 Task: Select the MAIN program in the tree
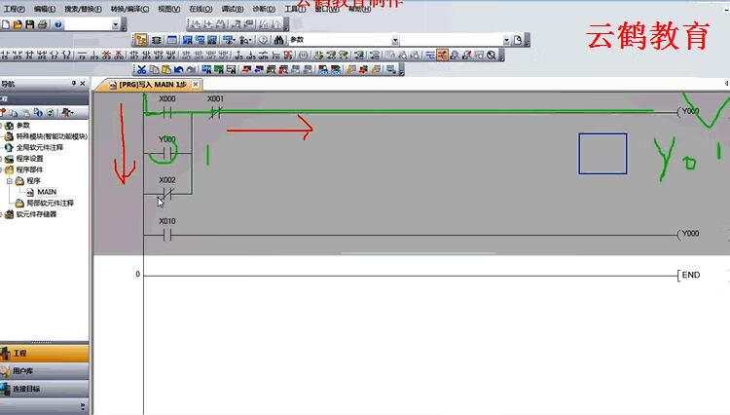47,192
